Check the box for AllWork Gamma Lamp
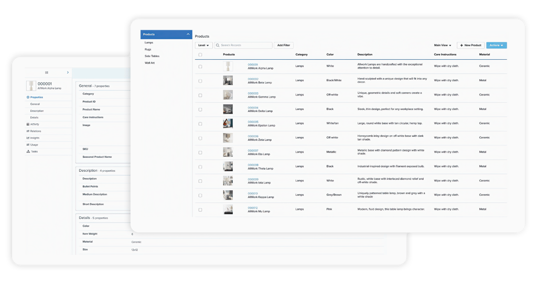Image resolution: width=537 pixels, height=285 pixels. click(200, 95)
